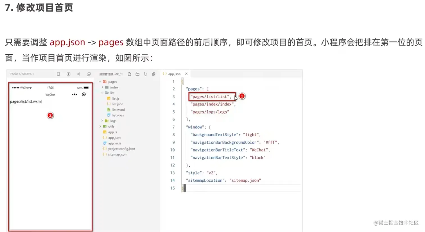425x232 pixels.
Task: Click "pages/list/list" on editor line 3
Action: pyautogui.click(x=210, y=97)
